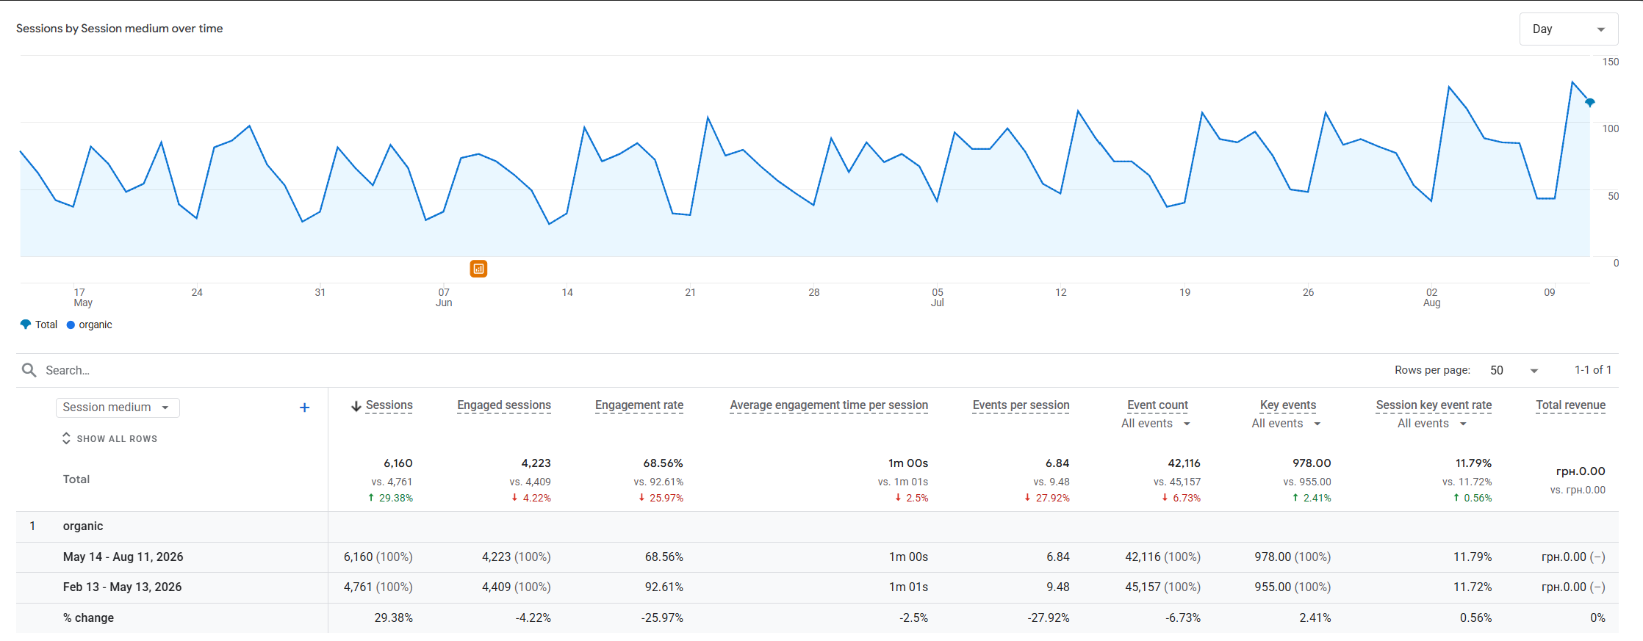Click the orange annotation marker on chart
The width and height of the screenshot is (1643, 641).
[478, 269]
